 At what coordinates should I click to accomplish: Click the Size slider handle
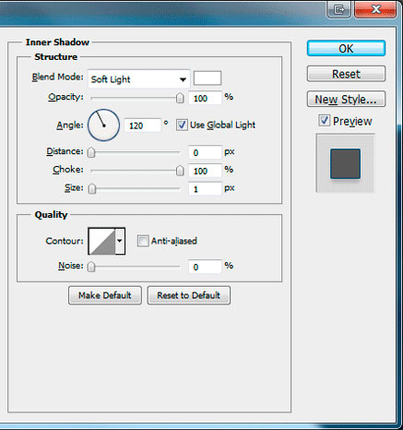point(92,188)
